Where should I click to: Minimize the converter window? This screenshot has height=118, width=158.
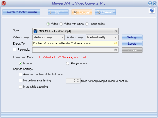pyautogui.click(x=150, y=3)
